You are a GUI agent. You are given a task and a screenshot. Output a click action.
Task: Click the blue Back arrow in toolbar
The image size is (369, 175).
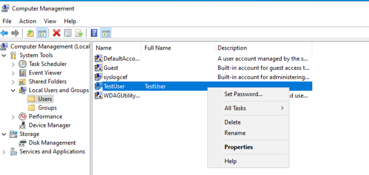(4, 33)
